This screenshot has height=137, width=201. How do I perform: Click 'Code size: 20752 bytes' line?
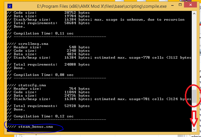[x=48, y=13]
